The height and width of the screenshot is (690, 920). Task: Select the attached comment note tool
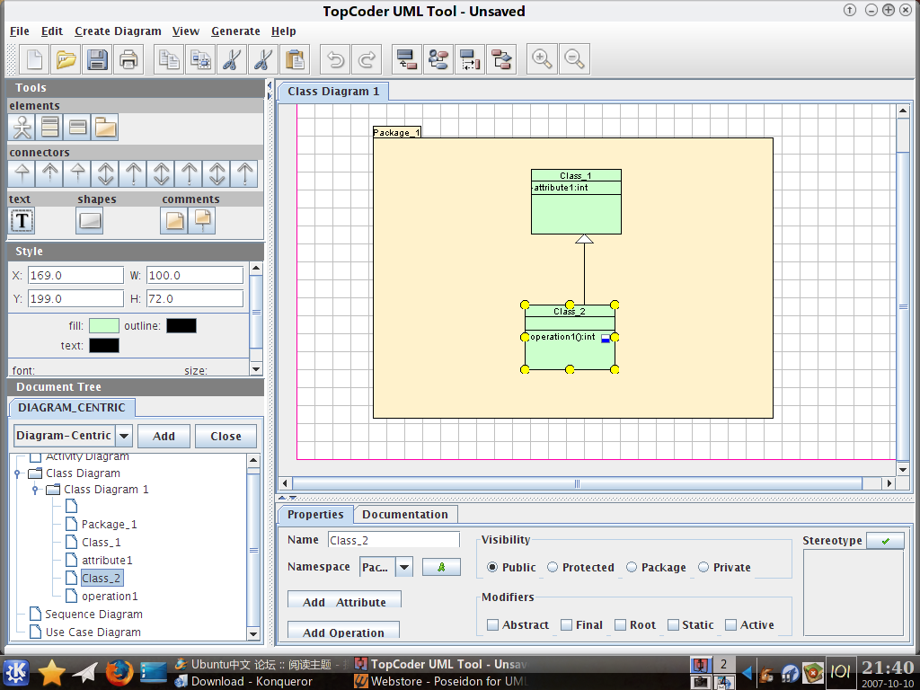(x=202, y=221)
